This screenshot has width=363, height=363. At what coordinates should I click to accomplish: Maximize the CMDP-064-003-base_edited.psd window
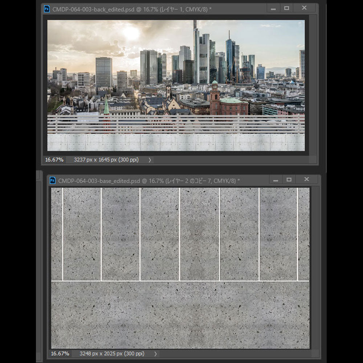click(x=289, y=180)
